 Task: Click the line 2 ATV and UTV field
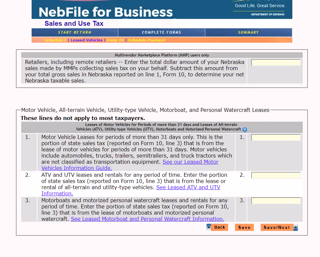(276, 175)
